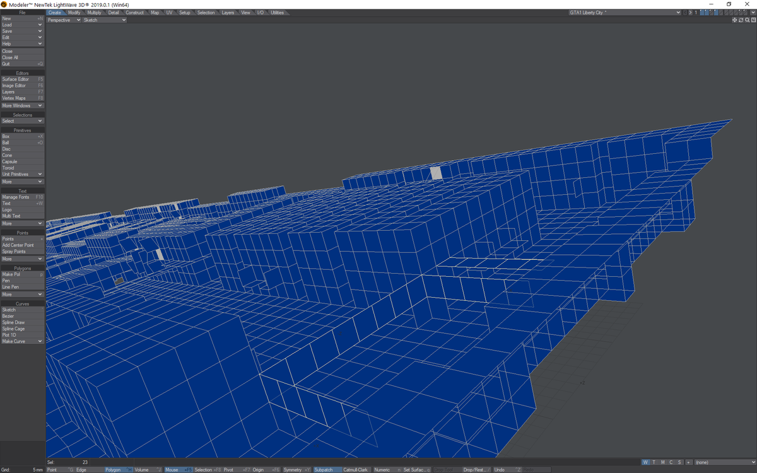757x473 pixels.
Task: Activate the Spline Cage tool
Action: pos(22,329)
